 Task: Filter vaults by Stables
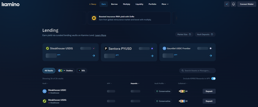(66, 70)
